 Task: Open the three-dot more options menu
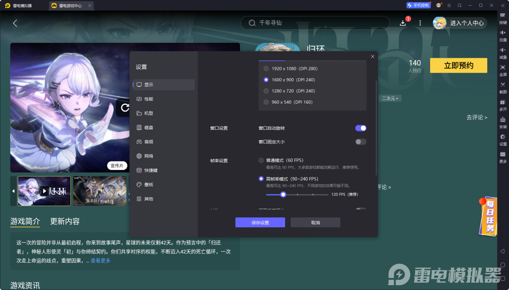point(420,23)
